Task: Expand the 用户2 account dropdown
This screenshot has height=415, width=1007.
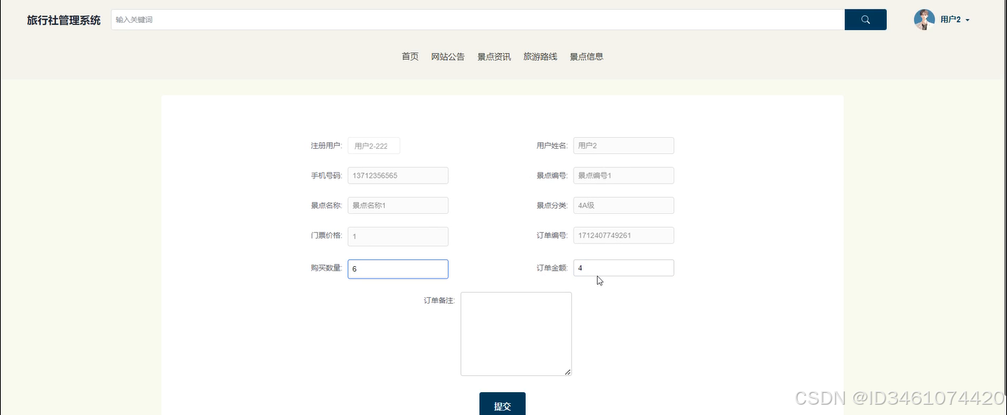Action: tap(955, 20)
